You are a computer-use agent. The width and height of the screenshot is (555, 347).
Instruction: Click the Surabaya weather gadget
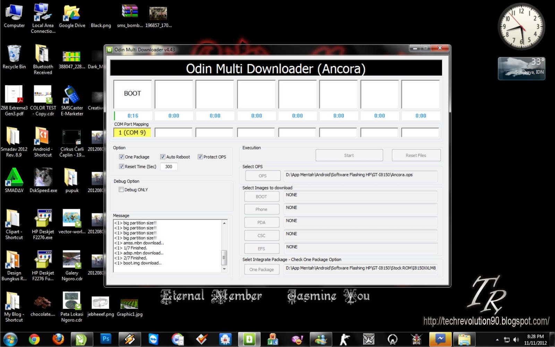(521, 68)
